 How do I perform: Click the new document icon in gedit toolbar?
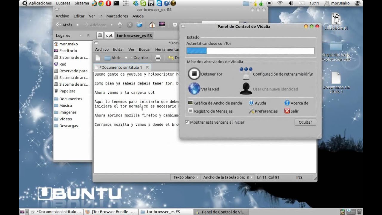point(98,58)
